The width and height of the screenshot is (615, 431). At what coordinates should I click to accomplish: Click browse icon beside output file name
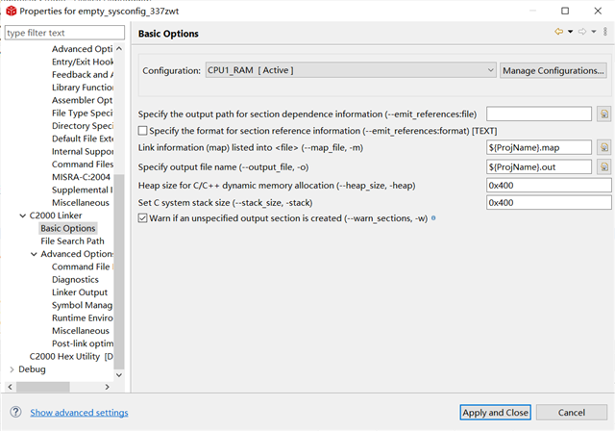coord(603,166)
